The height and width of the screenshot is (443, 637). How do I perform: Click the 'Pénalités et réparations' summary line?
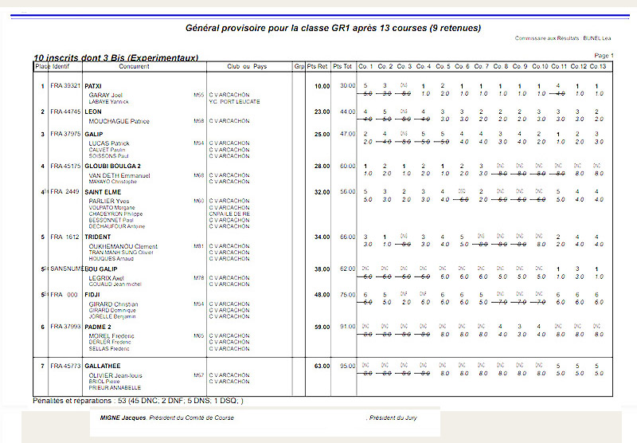point(138,401)
